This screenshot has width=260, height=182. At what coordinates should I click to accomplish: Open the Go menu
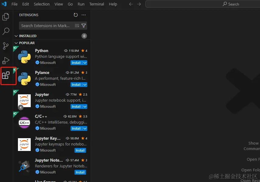coord(70,4)
